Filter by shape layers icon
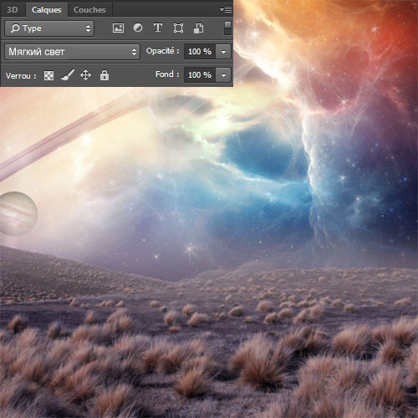This screenshot has height=418, width=418. 178,28
